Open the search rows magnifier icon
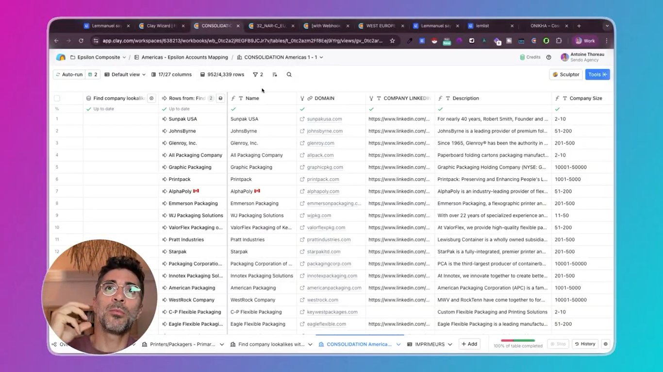Screen dimensions: 663x372 289,75
